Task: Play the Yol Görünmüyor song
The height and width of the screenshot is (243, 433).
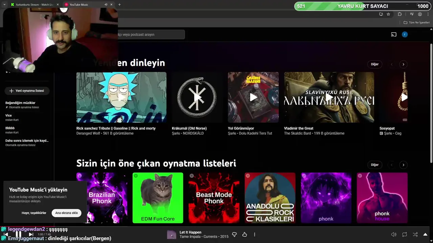Action: (x=253, y=97)
